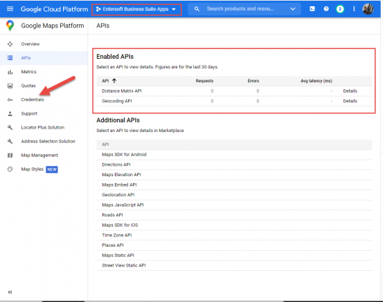Click the Map Styles palette icon
383x302 pixels.
(10, 169)
